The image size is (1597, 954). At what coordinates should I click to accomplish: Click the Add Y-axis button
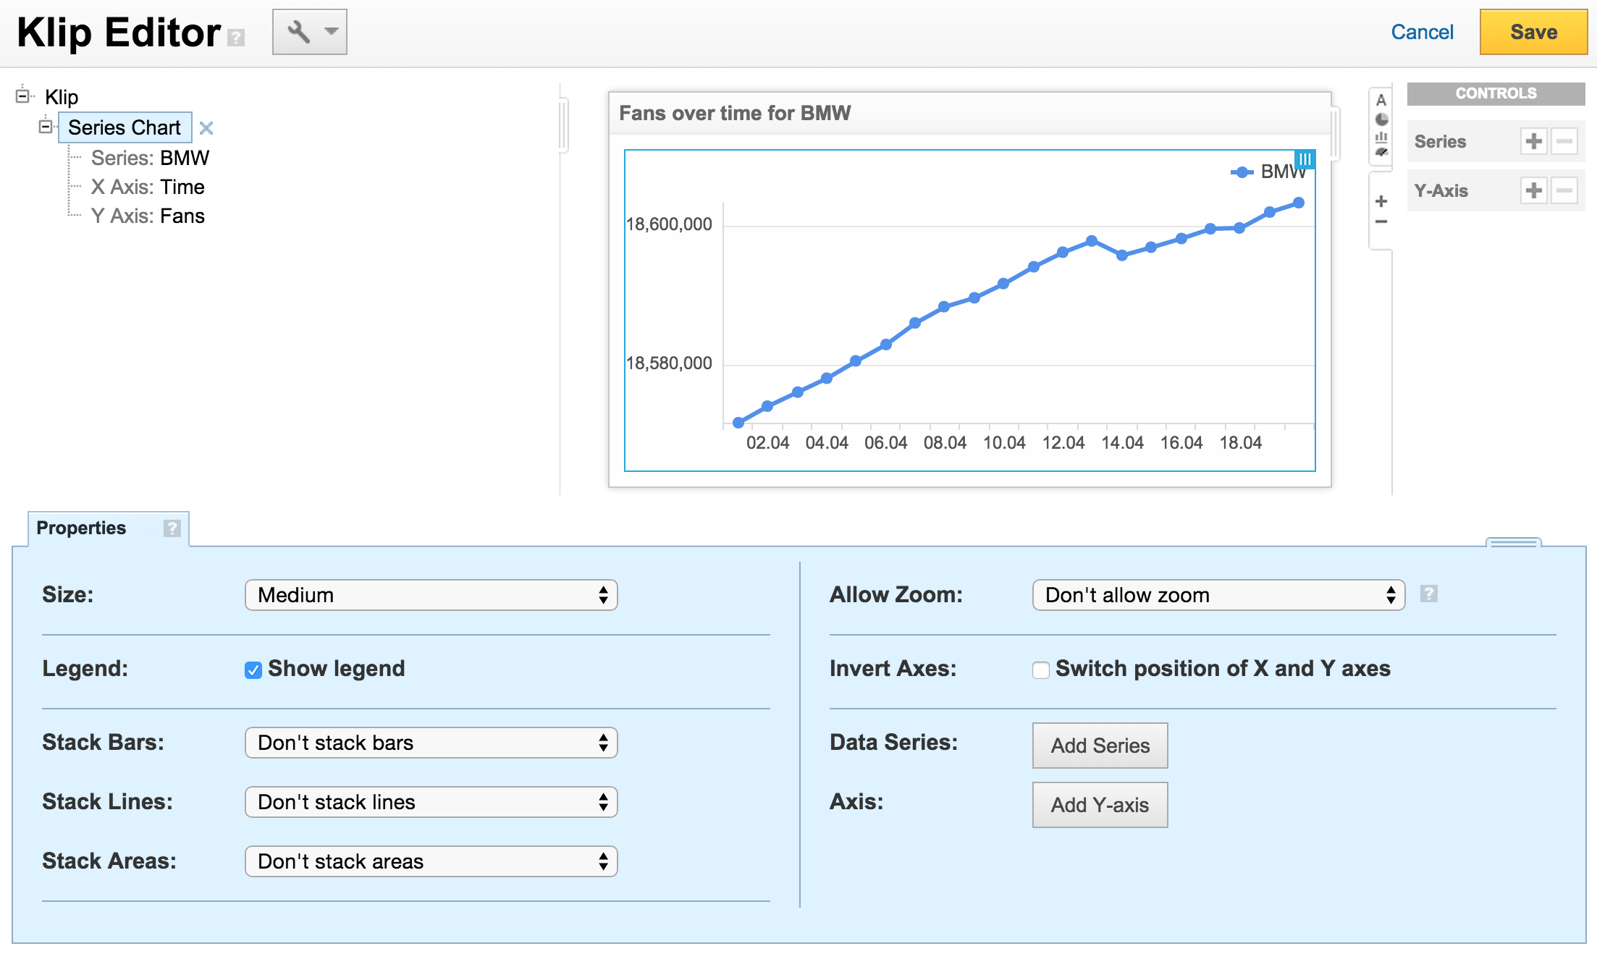1100,805
